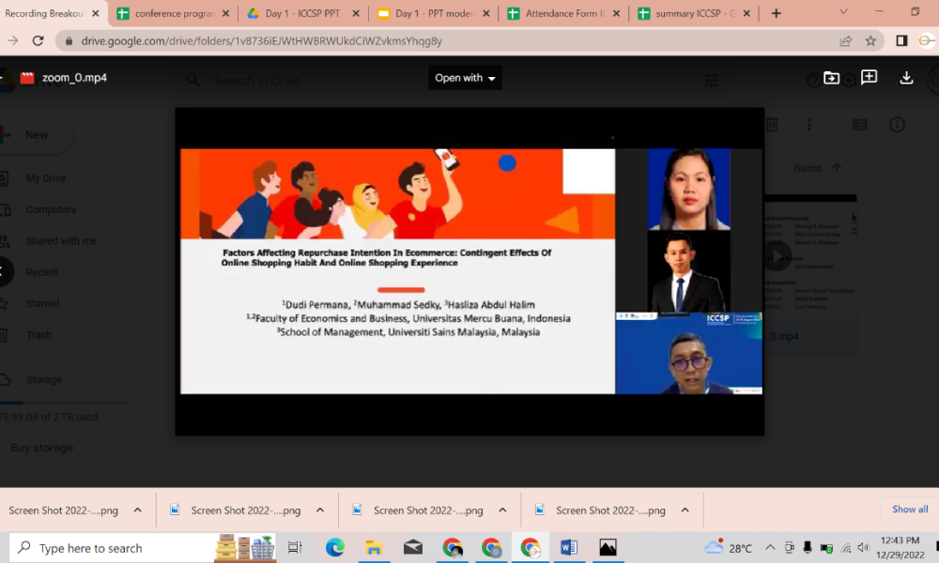
Task: Open network settings from system tray
Action: [846, 547]
